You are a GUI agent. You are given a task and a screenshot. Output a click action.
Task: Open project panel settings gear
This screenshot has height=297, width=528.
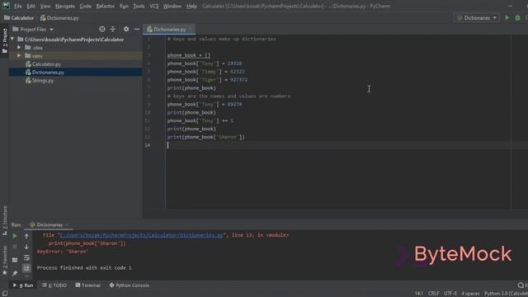(126, 30)
